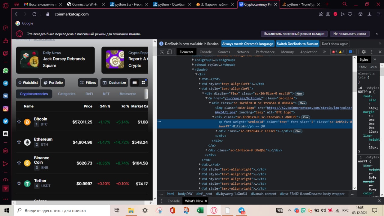The width and height of the screenshot is (384, 216).
Task: Open File Explorer from the taskbar
Action: (131, 210)
